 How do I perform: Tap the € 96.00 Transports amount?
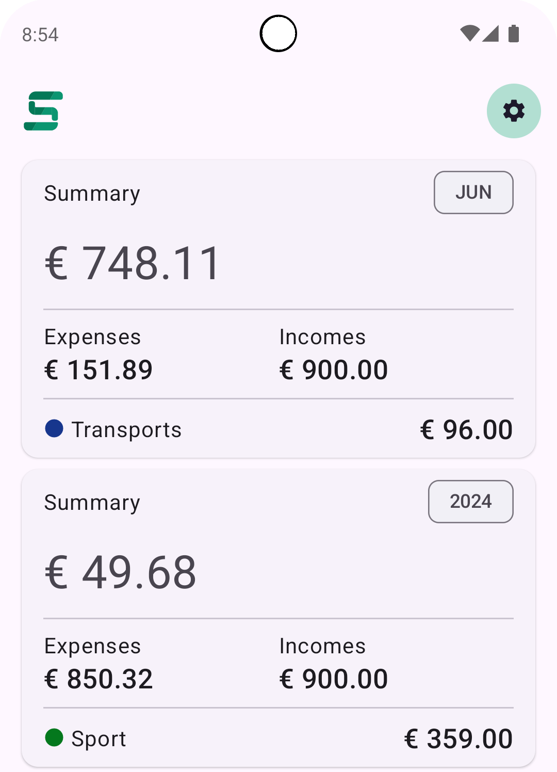click(x=466, y=429)
